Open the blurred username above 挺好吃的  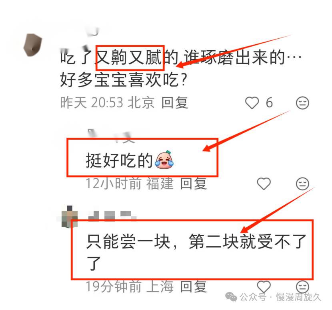point(111,135)
